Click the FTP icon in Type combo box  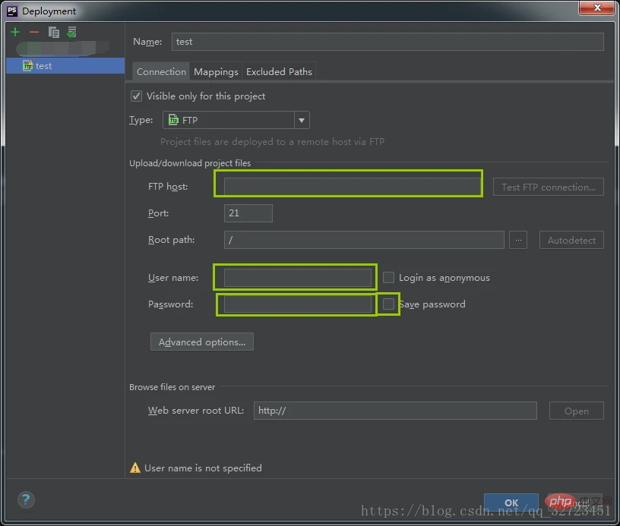point(173,120)
